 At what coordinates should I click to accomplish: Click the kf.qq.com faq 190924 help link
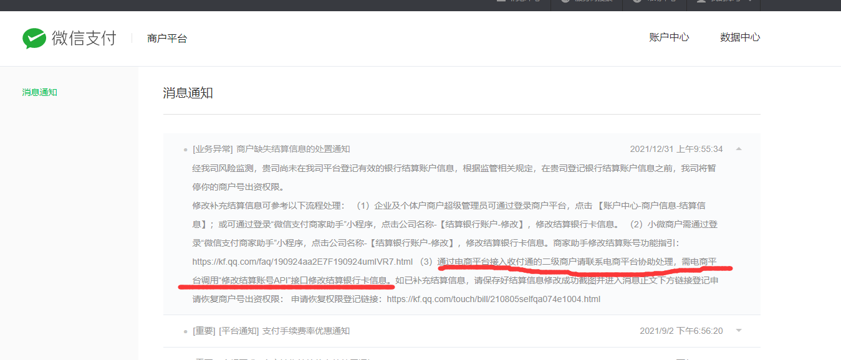point(302,262)
